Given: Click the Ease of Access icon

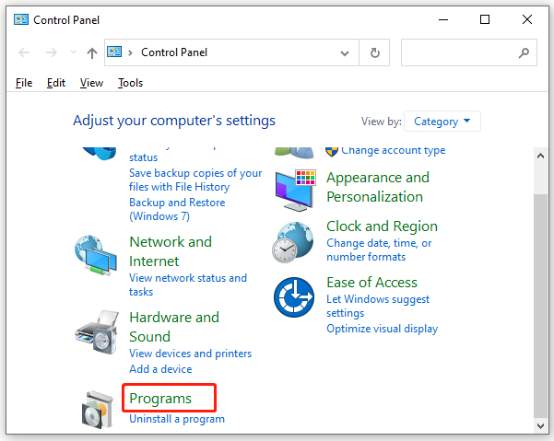Looking at the screenshot, I should coord(294,297).
